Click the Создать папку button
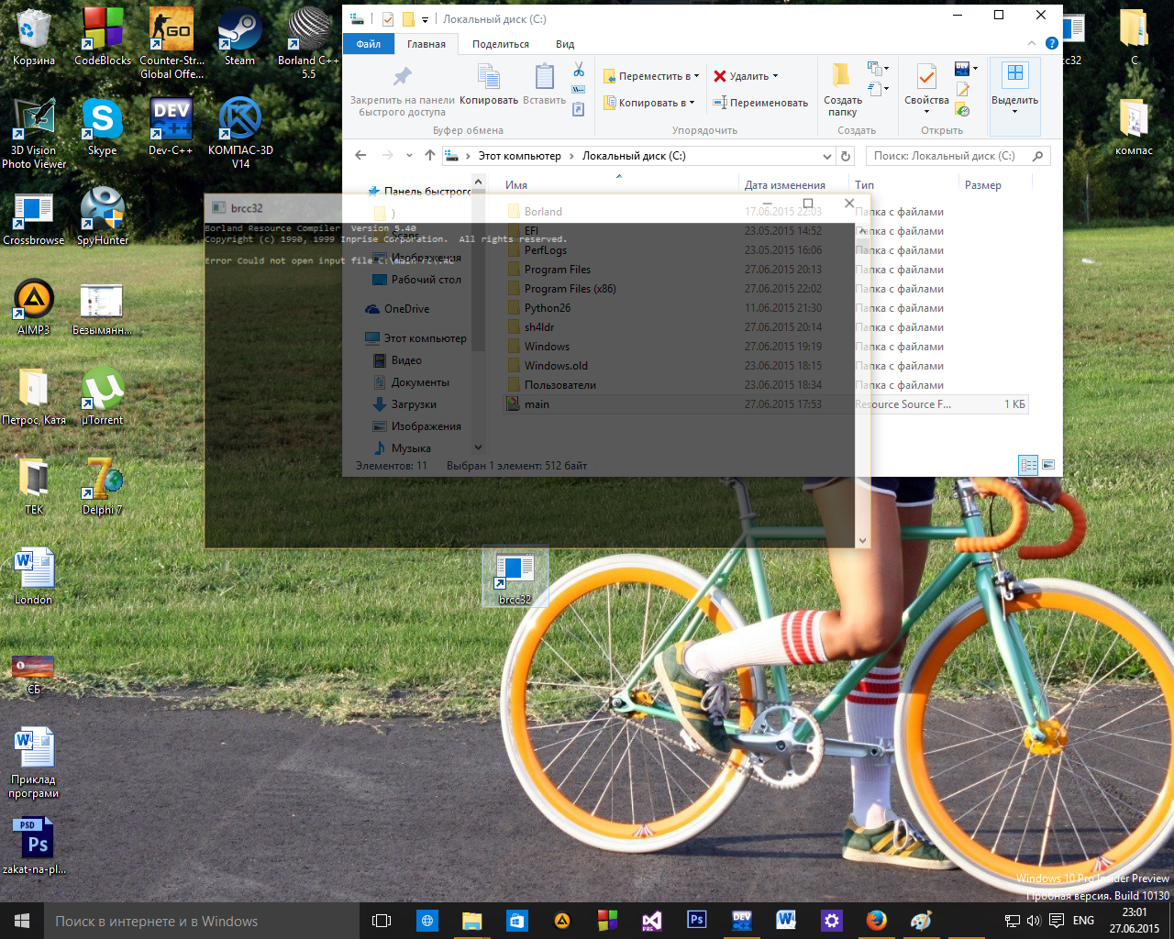This screenshot has height=939, width=1174. 842,92
